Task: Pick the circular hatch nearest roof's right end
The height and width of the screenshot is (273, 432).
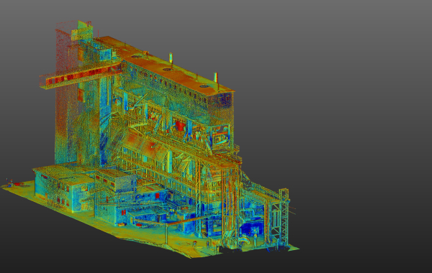Action: coord(204,86)
